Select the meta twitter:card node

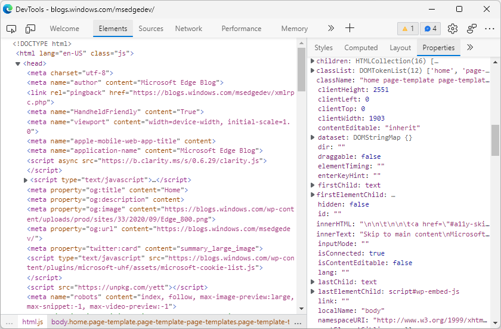[145, 249]
